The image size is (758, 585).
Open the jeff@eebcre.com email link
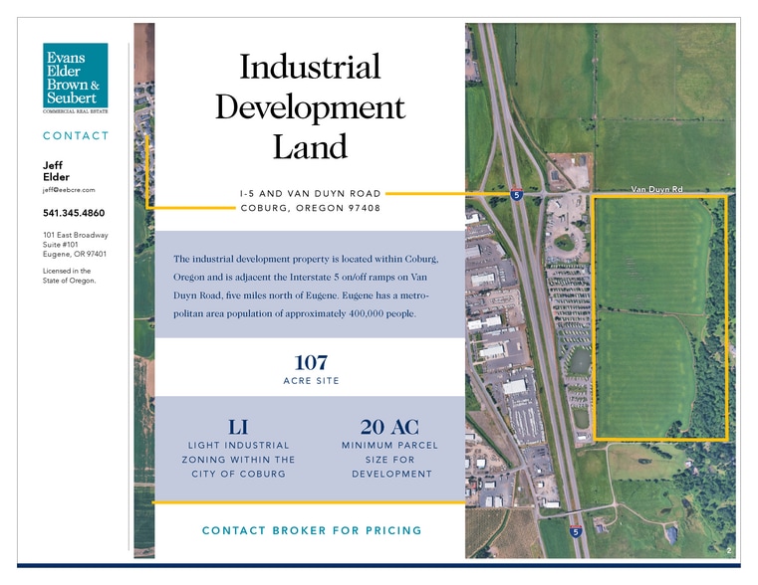[x=69, y=189]
